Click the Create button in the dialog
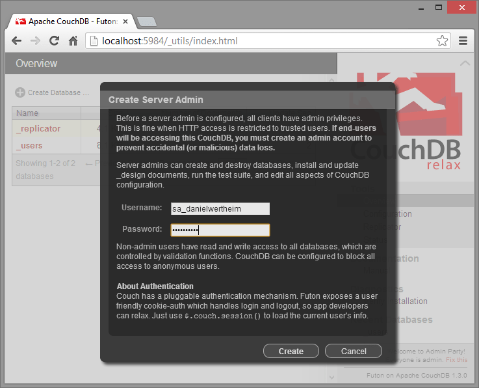 tap(291, 351)
